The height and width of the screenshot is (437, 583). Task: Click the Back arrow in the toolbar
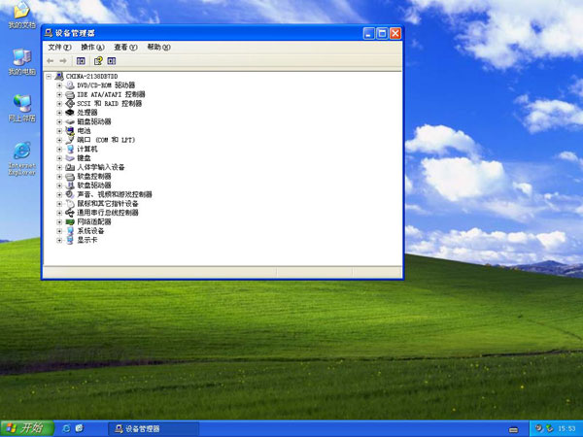pos(51,61)
